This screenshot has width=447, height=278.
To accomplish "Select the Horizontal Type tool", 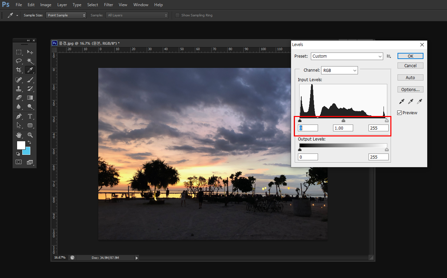I will (30, 116).
